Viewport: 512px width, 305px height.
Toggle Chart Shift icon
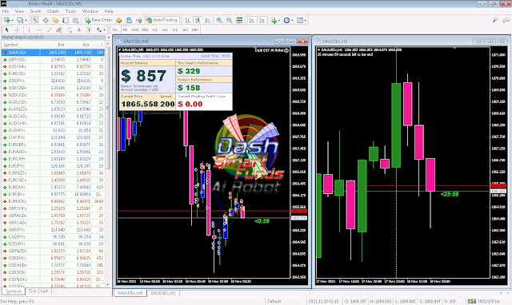point(262,20)
